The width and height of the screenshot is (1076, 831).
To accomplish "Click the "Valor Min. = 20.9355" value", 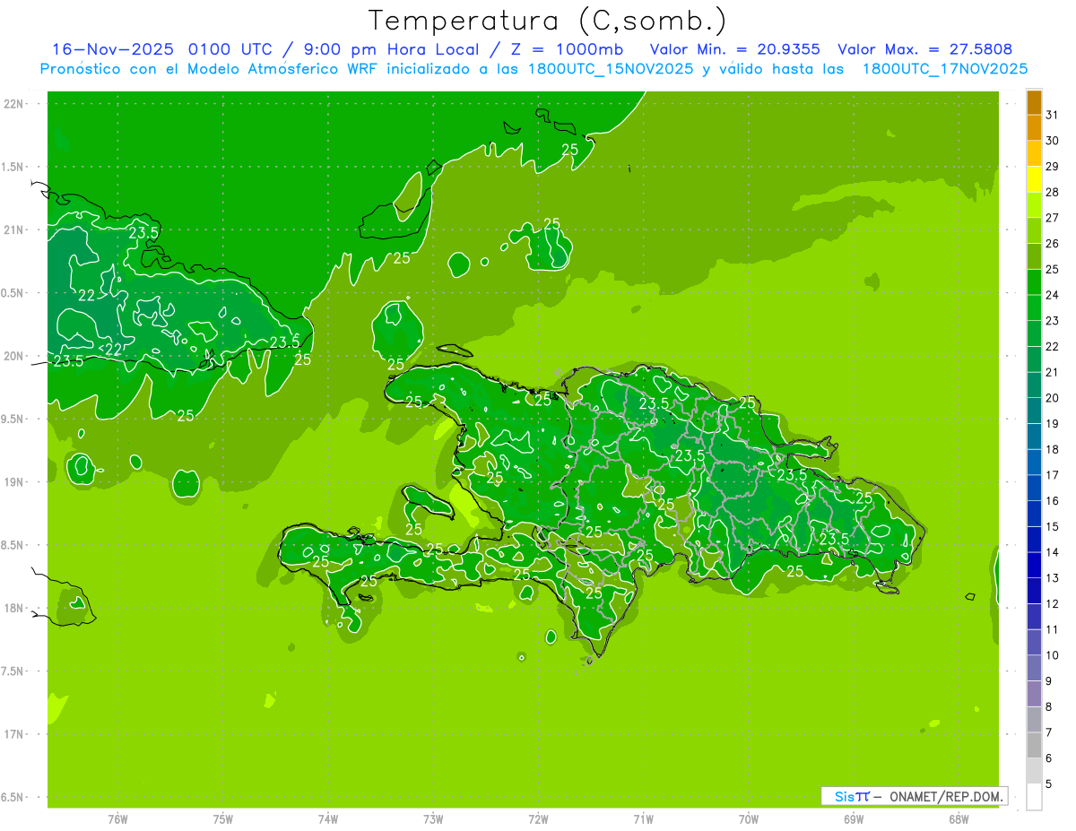I will tap(734, 49).
